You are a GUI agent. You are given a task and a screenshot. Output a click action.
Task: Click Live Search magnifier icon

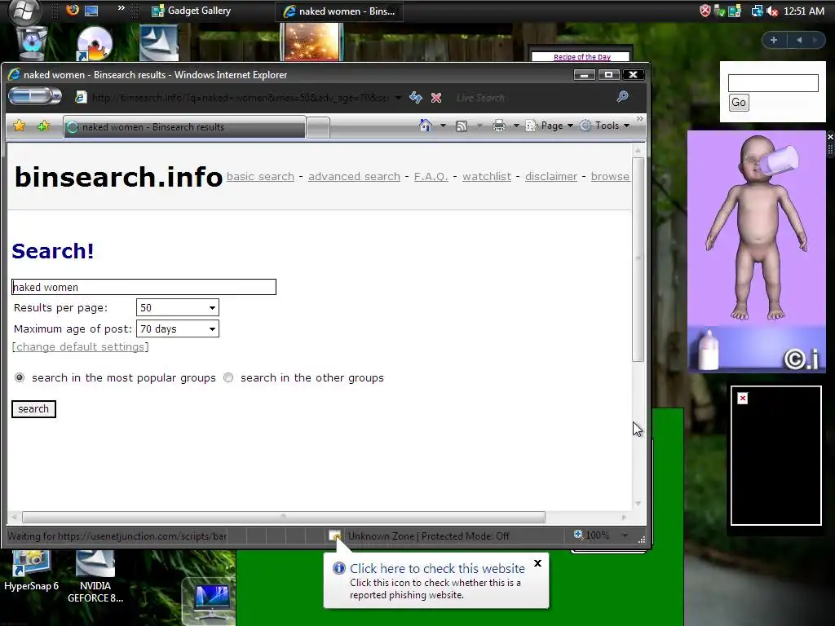[x=622, y=96]
